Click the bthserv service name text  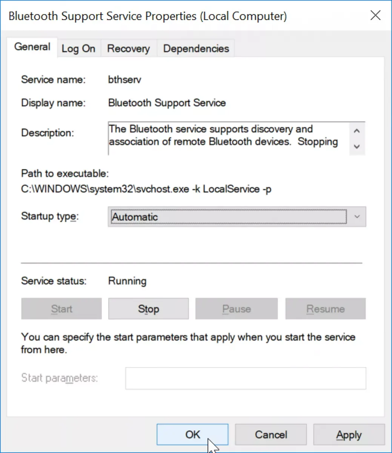(125, 80)
